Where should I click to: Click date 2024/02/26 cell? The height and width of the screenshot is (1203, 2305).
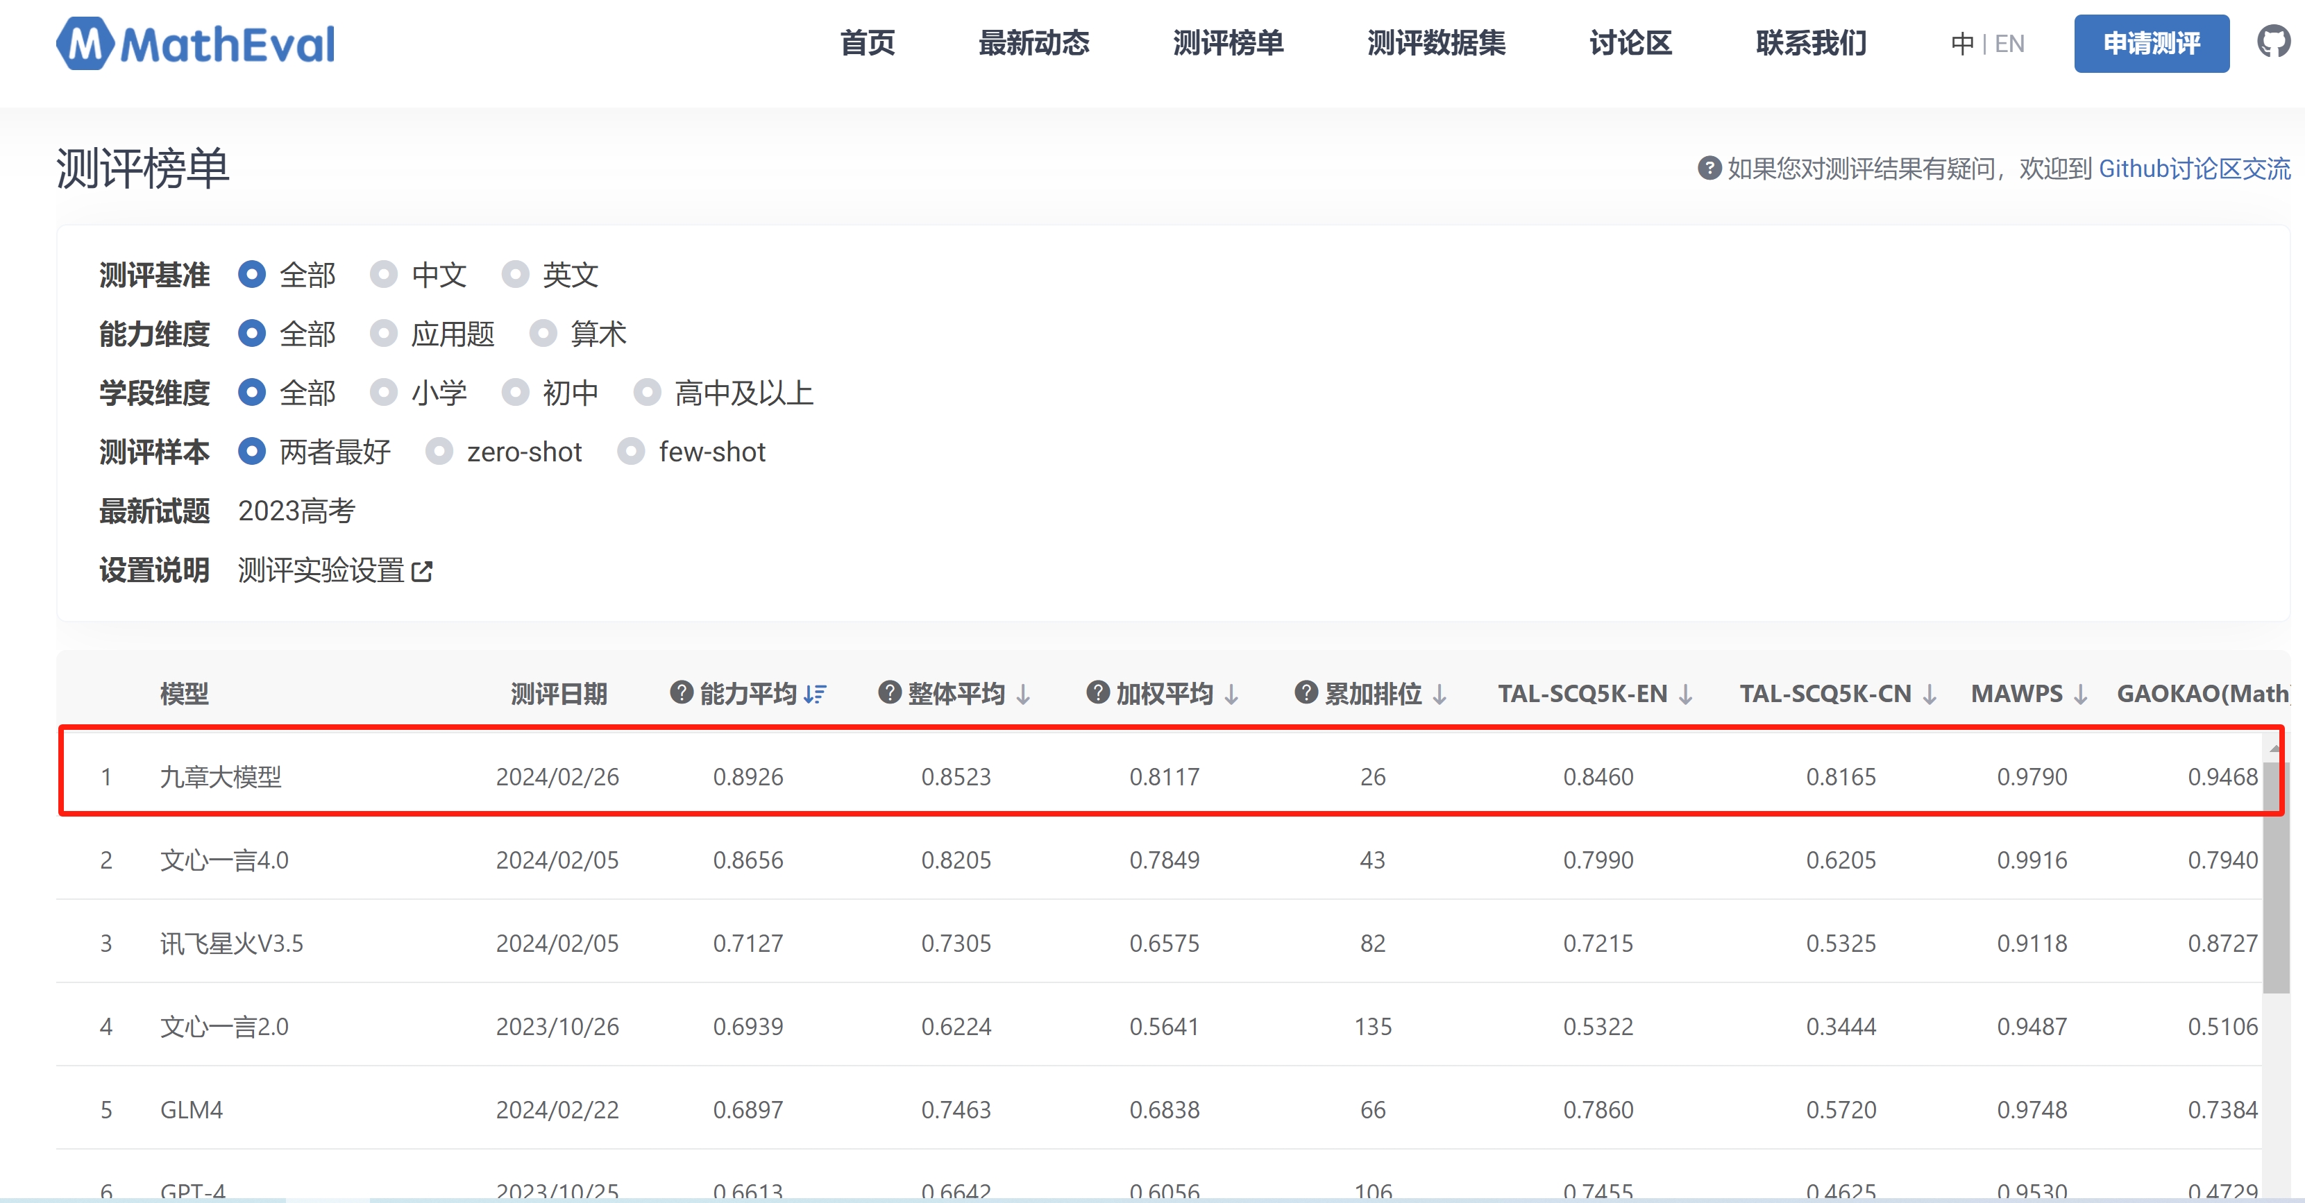coord(557,776)
